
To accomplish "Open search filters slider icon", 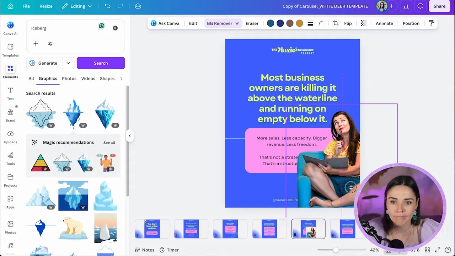I will (x=50, y=44).
